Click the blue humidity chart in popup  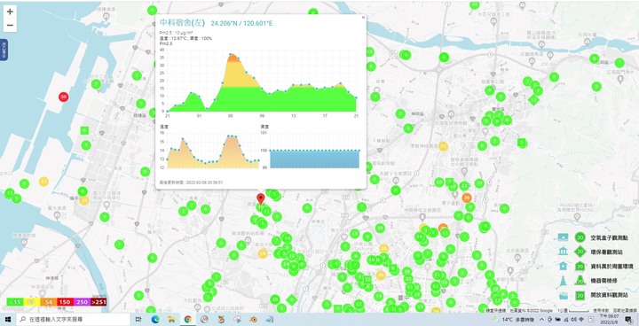(314, 159)
